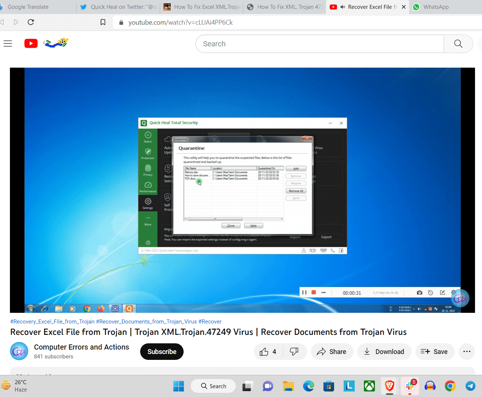Click the YouTube logo home icon
This screenshot has height=397, width=482.
tap(31, 44)
